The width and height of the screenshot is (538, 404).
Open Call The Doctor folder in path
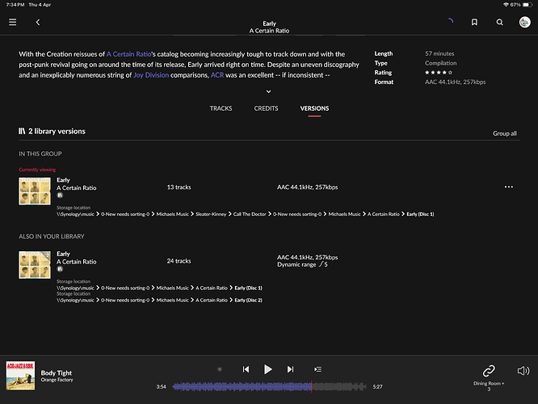pos(250,214)
